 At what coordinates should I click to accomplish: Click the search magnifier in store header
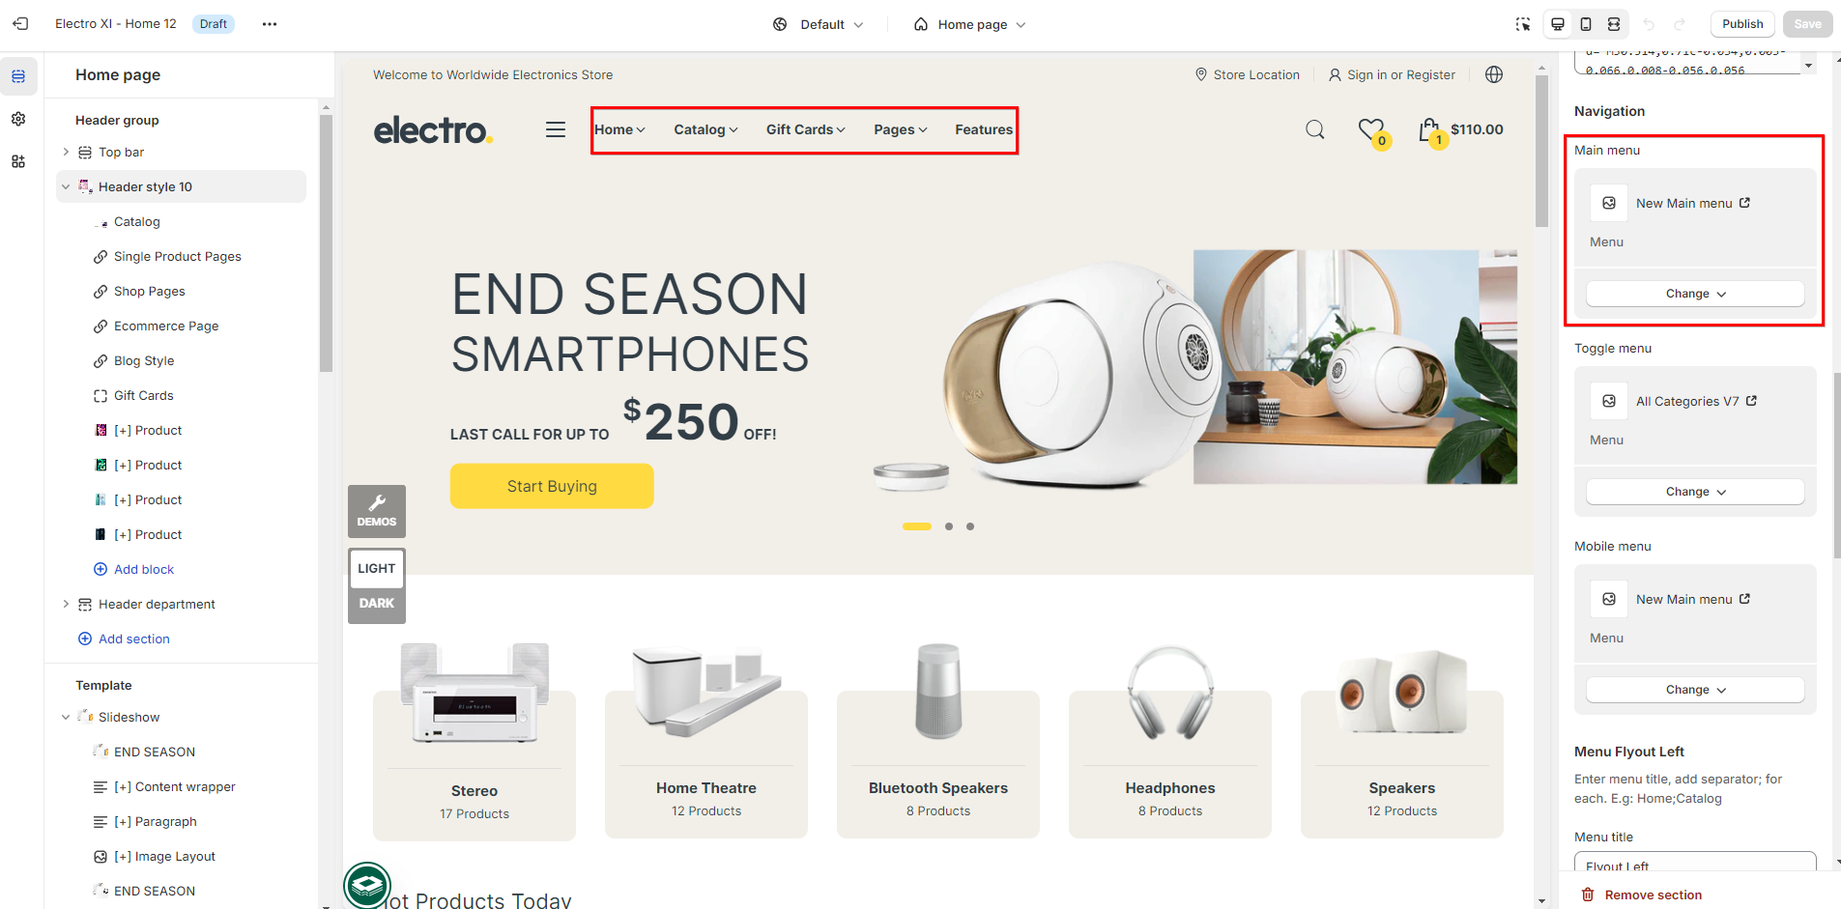coord(1315,129)
